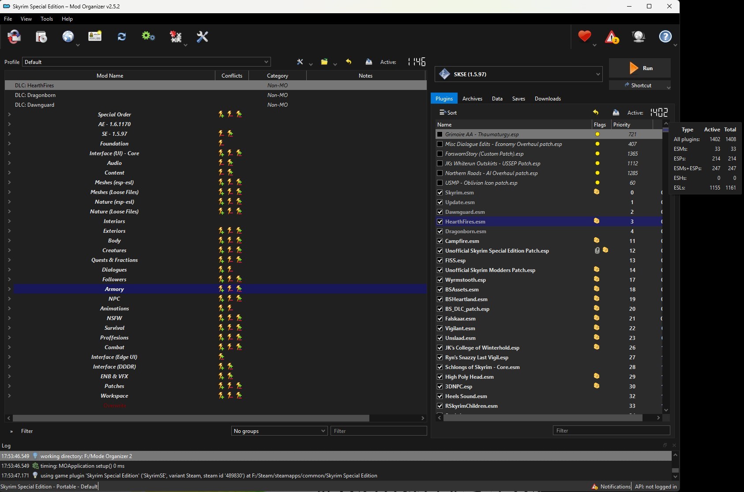Open the warning triangle notifications icon
The image size is (744, 492).
(x=612, y=37)
